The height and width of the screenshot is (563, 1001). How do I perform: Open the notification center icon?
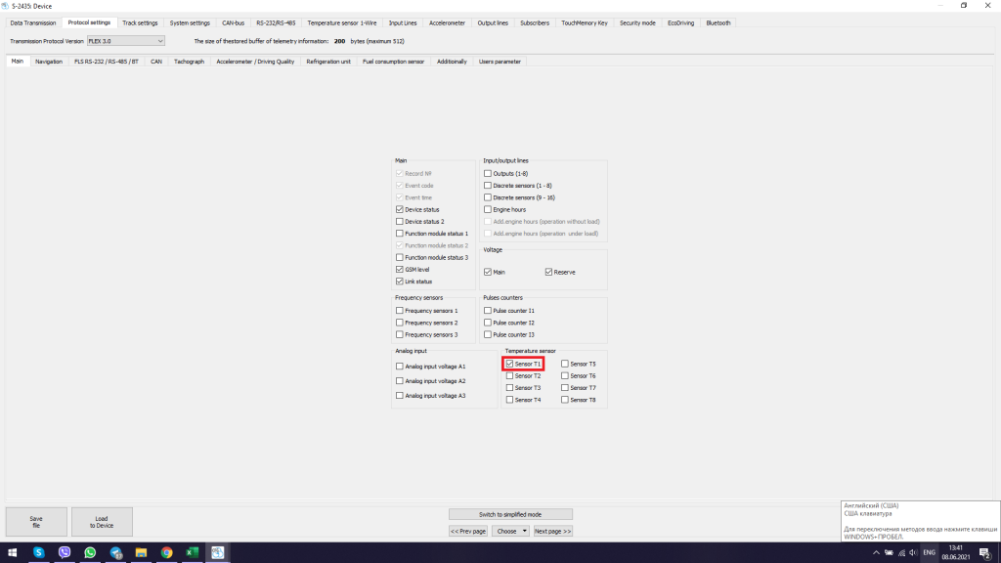coord(985,552)
